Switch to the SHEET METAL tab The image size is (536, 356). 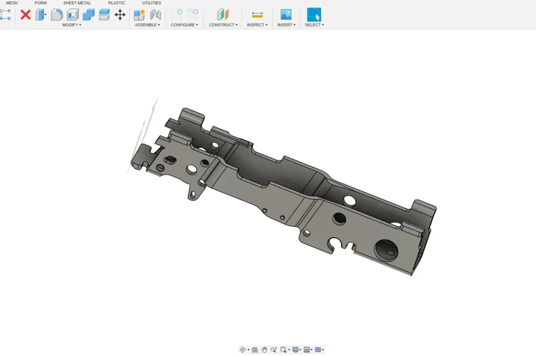(x=77, y=3)
